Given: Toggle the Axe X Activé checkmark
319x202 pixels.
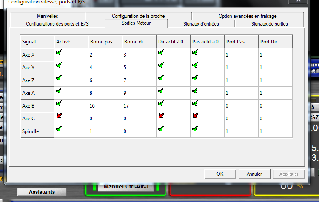Looking at the screenshot, I should point(59,52).
